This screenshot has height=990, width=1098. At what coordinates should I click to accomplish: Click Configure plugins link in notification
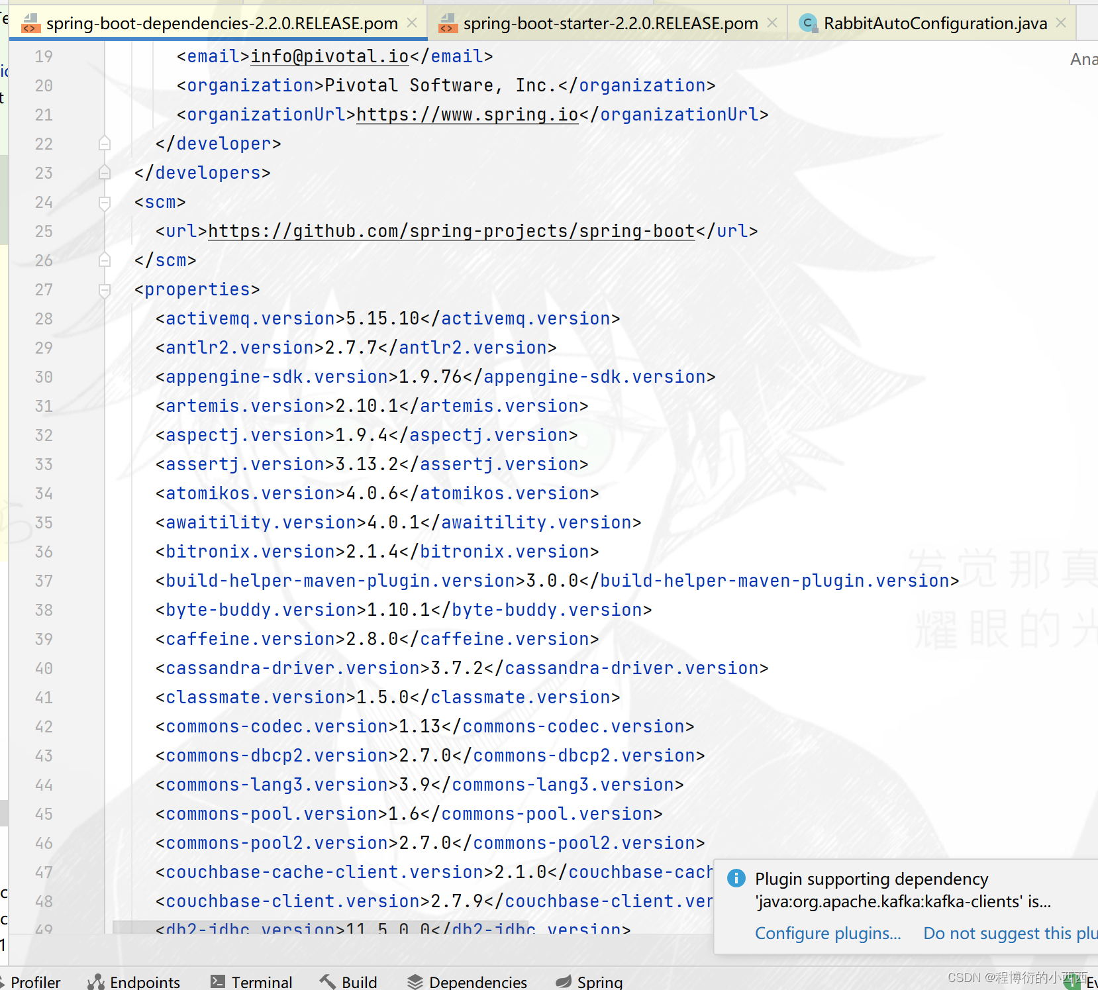(x=828, y=933)
